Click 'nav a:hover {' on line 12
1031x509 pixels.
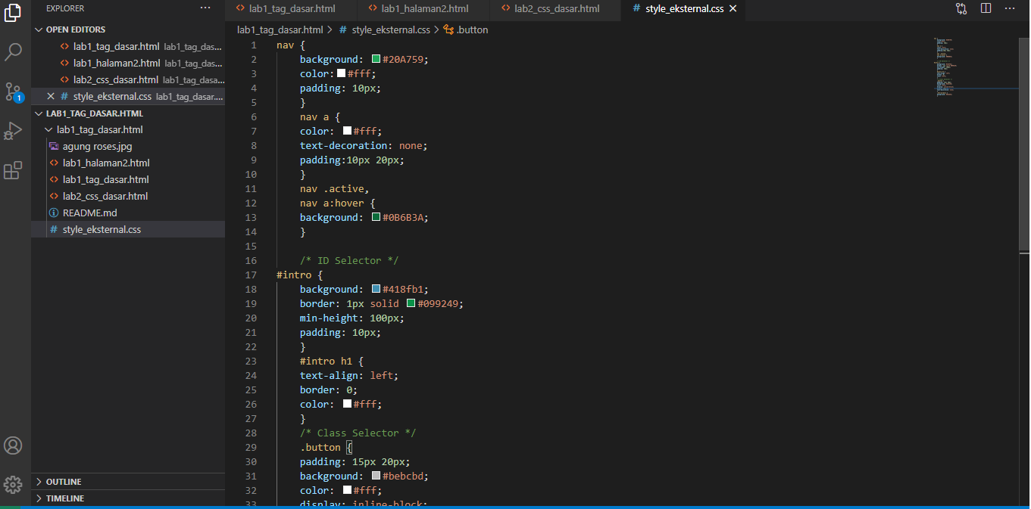(338, 203)
